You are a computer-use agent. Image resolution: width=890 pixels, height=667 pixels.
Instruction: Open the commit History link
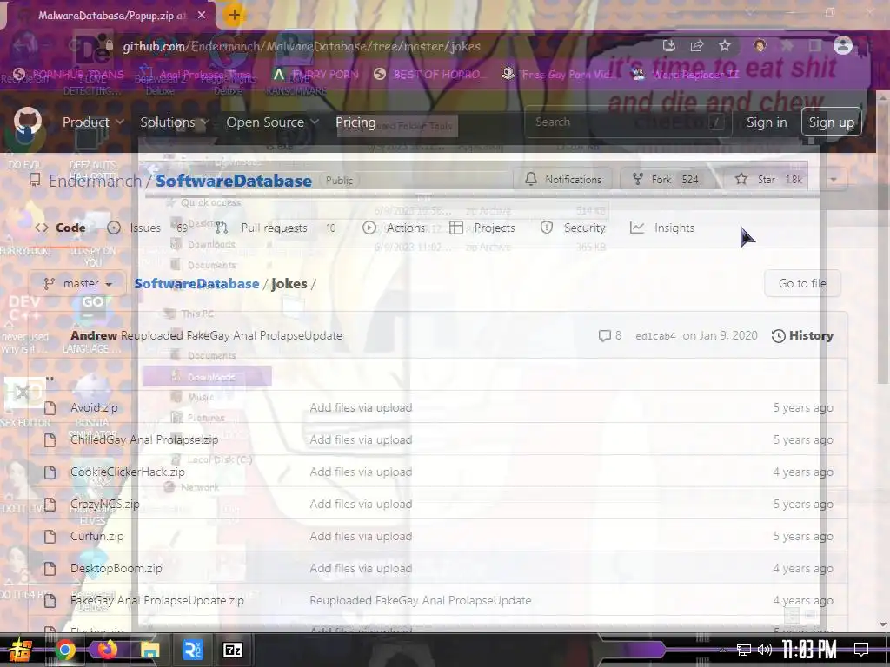802,336
